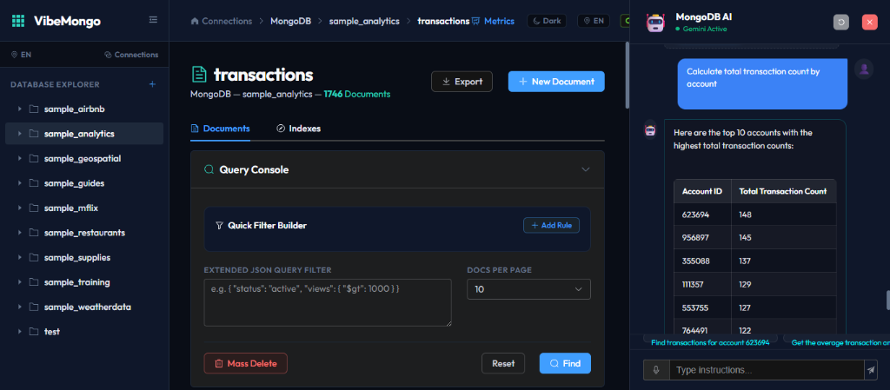
Task: Run the query with Find button
Action: (565, 363)
